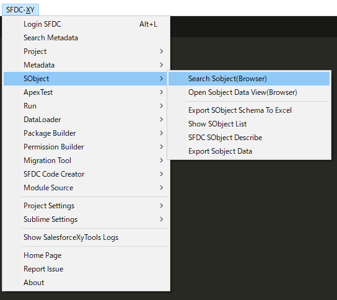Expand the Run submenu
This screenshot has width=337, height=300.
click(x=86, y=106)
